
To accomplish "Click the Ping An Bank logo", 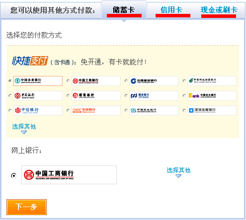I will point(96,110).
